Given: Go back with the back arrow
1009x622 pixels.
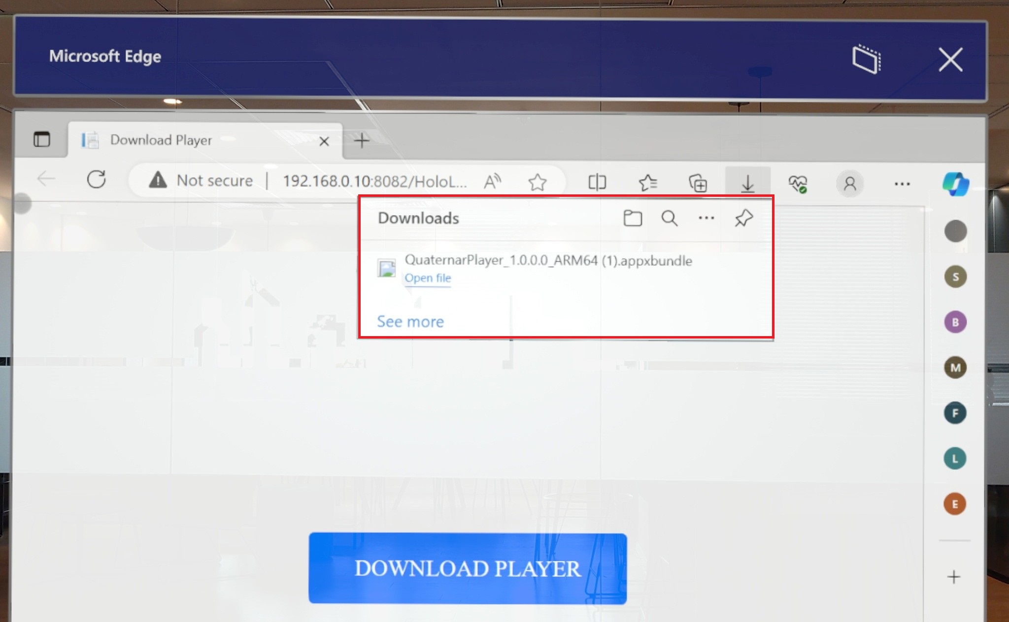Looking at the screenshot, I should [x=46, y=179].
